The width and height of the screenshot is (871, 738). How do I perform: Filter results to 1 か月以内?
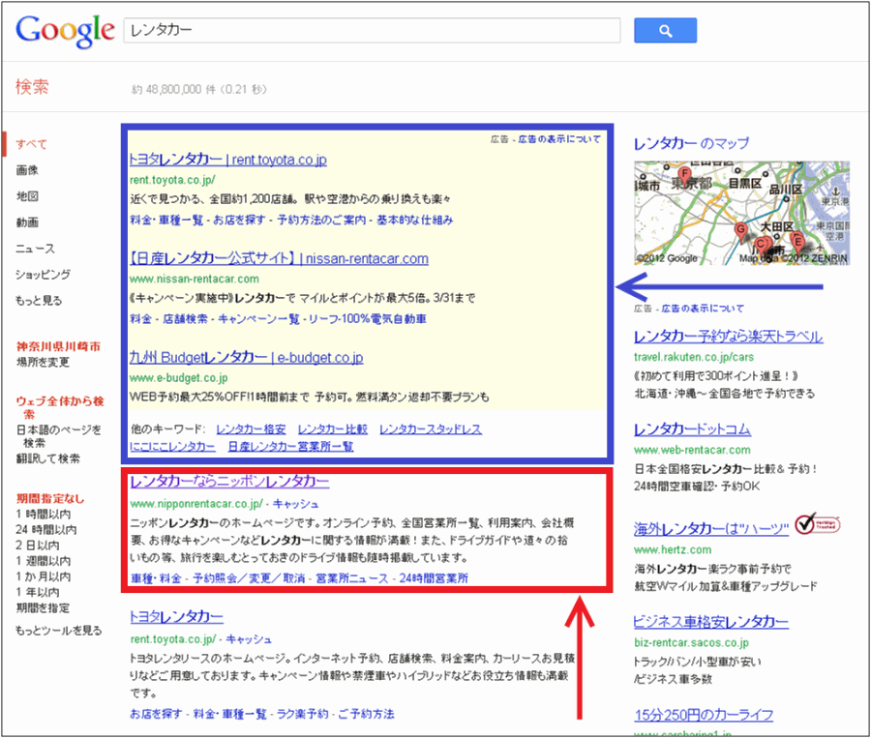click(x=44, y=576)
